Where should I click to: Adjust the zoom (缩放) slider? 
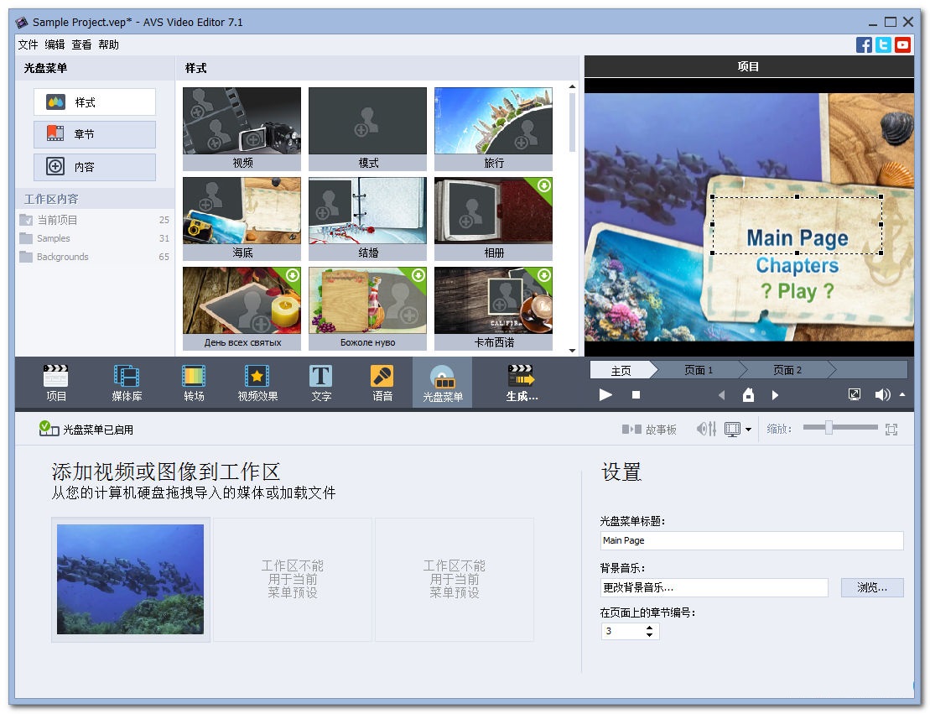(829, 428)
